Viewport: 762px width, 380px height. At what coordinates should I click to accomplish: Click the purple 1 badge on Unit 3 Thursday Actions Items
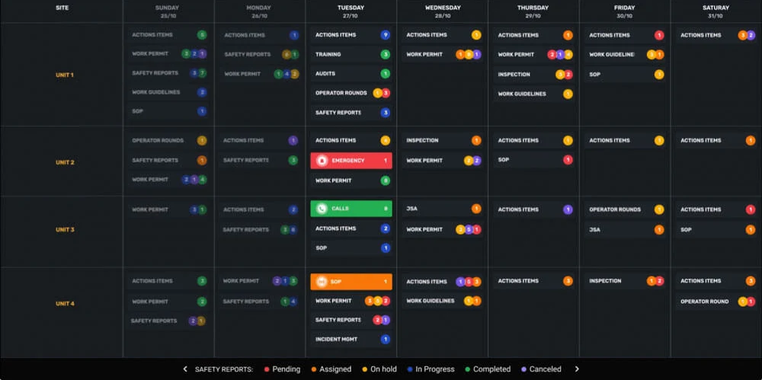coord(568,209)
